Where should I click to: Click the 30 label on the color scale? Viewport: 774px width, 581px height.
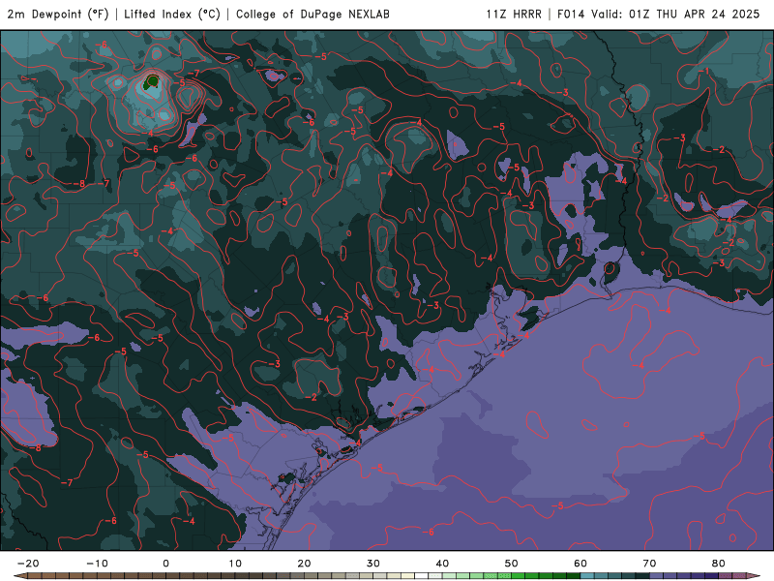point(373,564)
